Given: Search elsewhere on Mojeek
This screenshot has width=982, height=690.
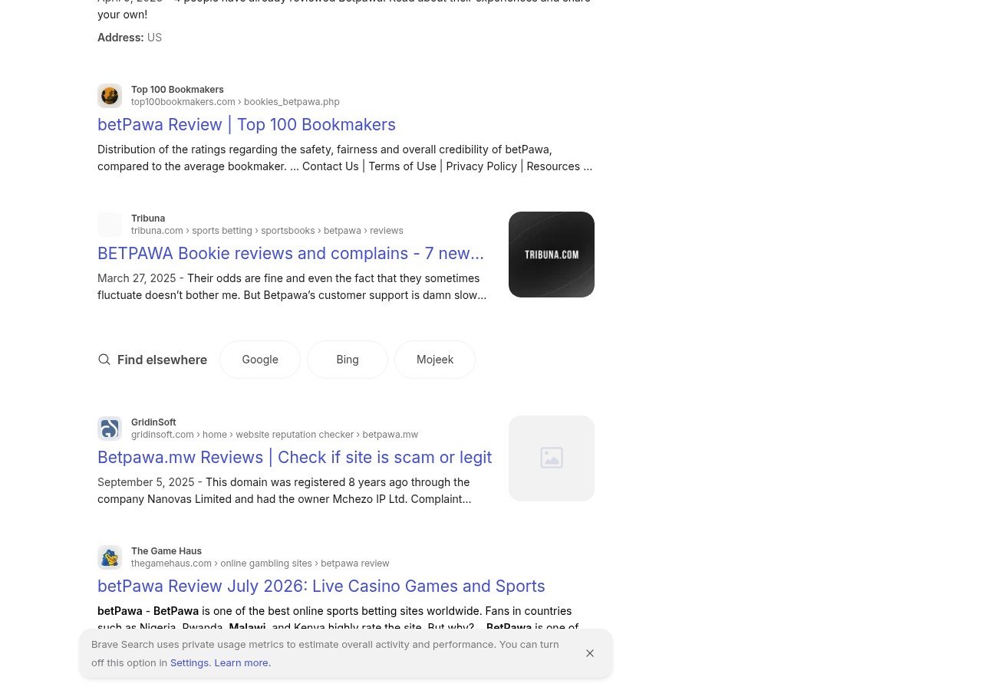Looking at the screenshot, I should pyautogui.click(x=435, y=360).
